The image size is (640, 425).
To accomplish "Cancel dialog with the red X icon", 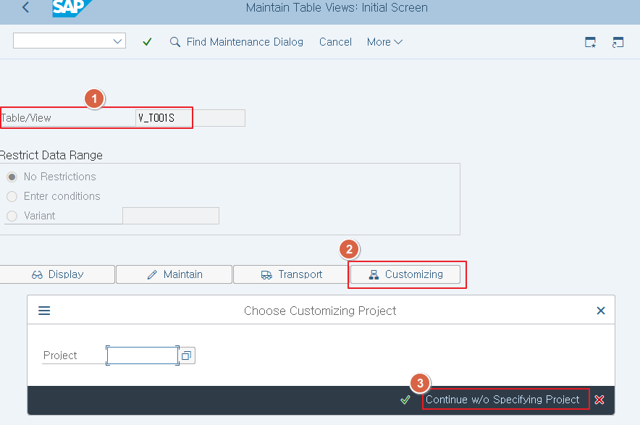I will tap(599, 400).
